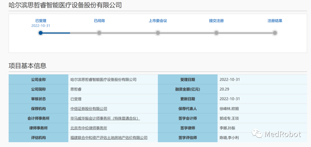Select the 提交注册 stage label
311x147 pixels.
point(216,21)
